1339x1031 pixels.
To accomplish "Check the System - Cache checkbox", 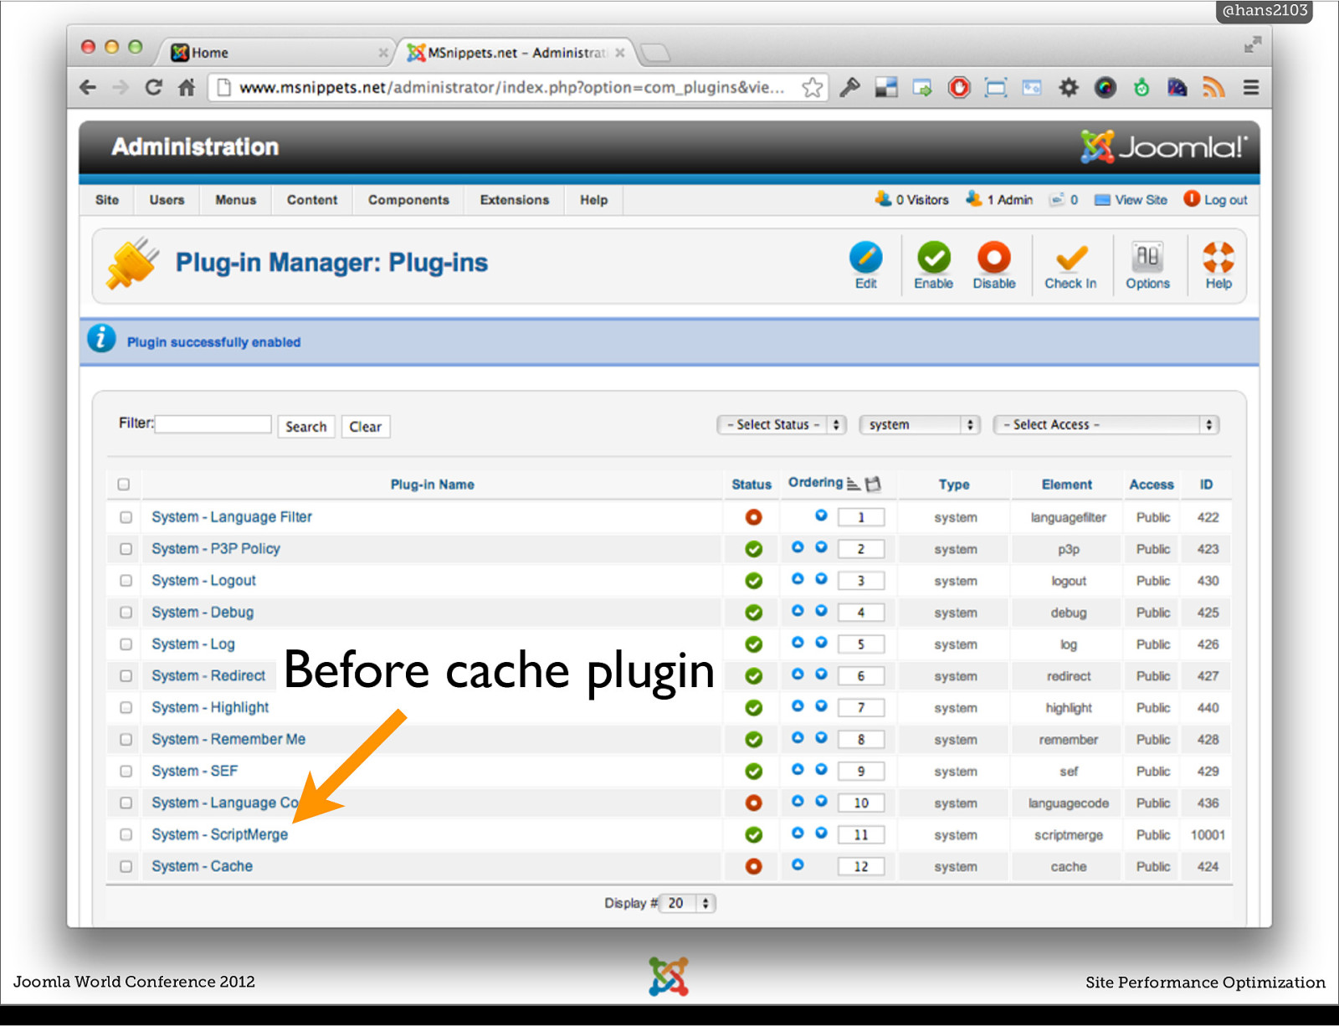I will click(126, 866).
